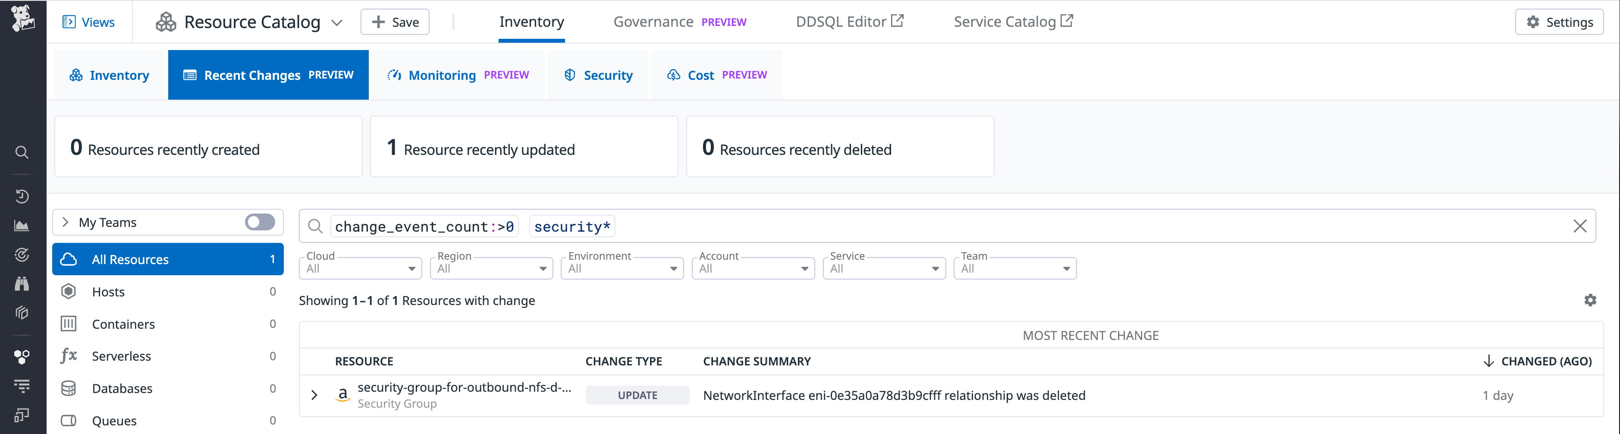1620x434 pixels.
Task: Open the search icon in the left sidebar
Action: (x=22, y=152)
